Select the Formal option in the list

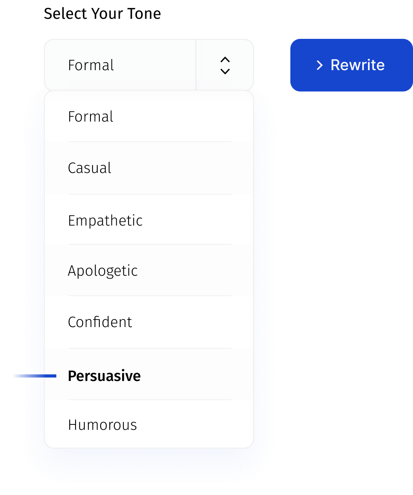coord(91,117)
